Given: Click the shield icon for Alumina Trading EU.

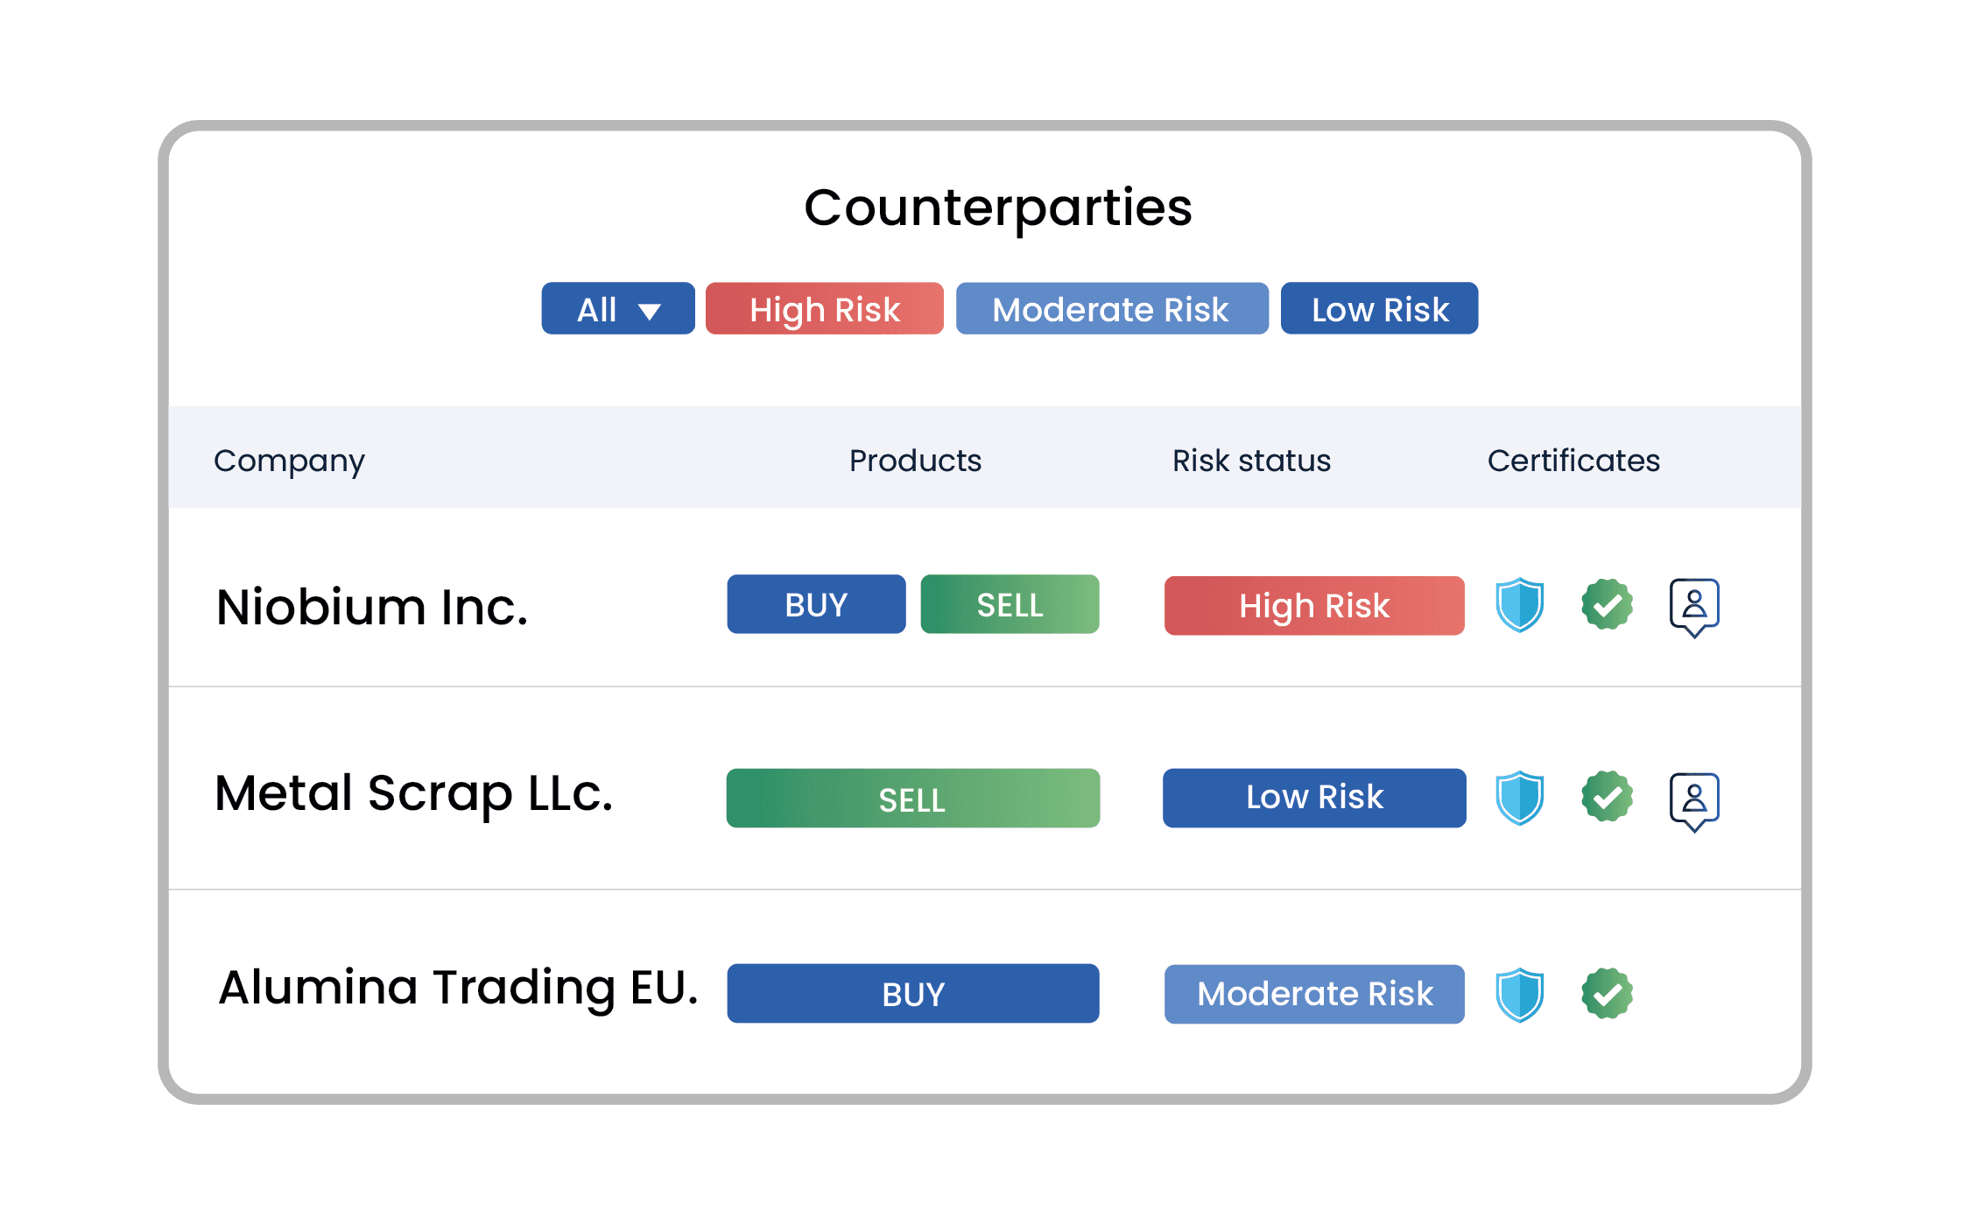Looking at the screenshot, I should tap(1520, 993).
